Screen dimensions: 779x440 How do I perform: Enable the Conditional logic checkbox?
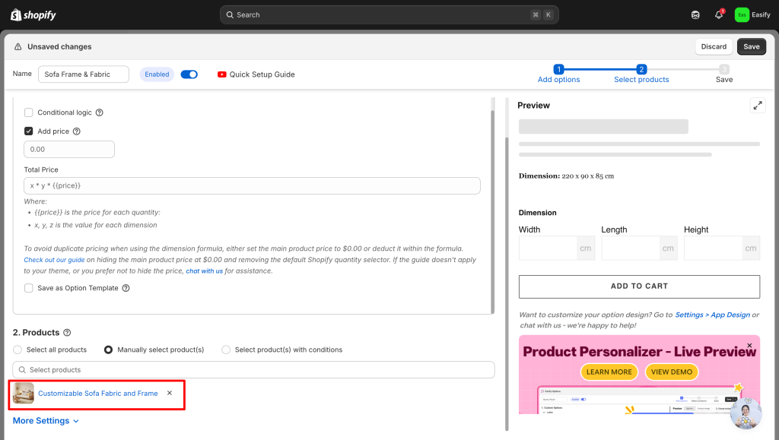29,112
